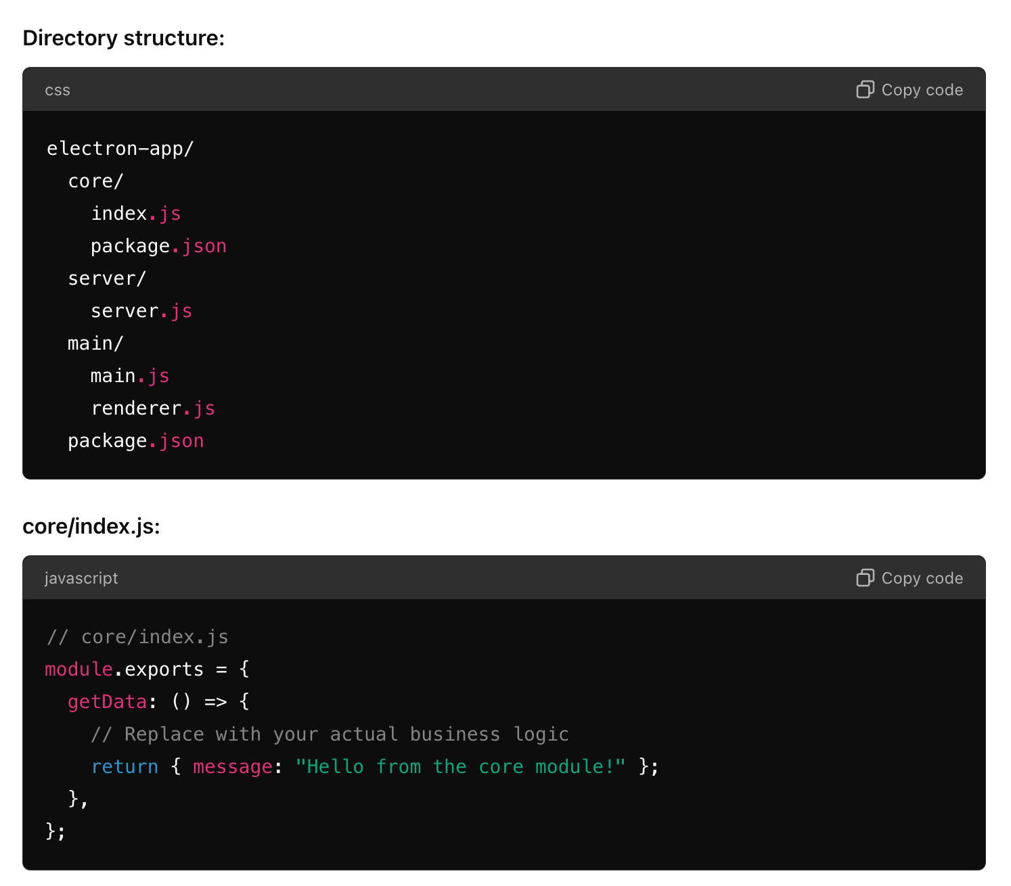Click the 'main.js' file line

click(130, 376)
